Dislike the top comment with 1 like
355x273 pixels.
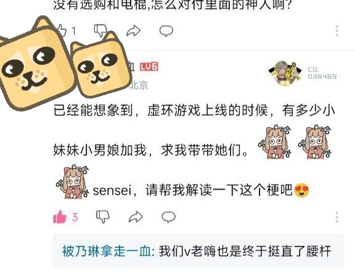(100, 31)
